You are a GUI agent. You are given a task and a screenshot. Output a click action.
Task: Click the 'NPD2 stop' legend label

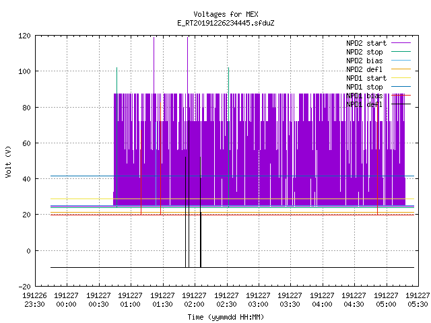(x=364, y=52)
